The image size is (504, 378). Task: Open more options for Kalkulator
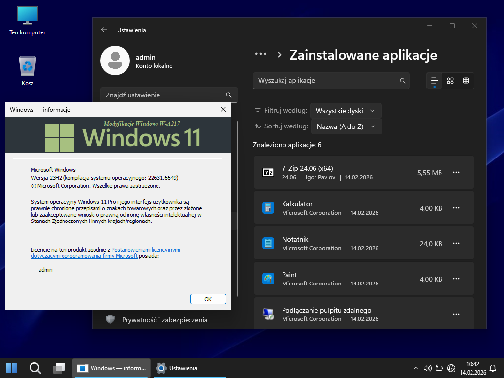click(456, 208)
